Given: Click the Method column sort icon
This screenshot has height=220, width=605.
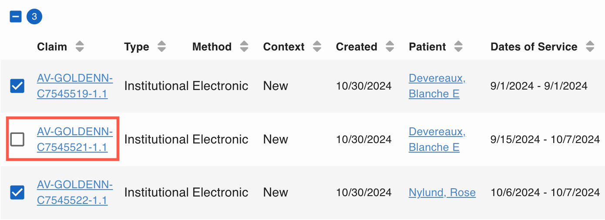Looking at the screenshot, I should point(244,47).
